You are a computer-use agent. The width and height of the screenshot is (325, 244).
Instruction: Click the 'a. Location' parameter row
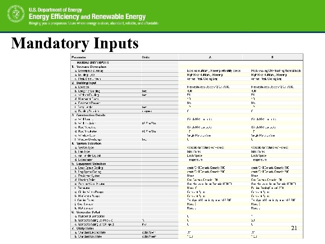(186, 87)
